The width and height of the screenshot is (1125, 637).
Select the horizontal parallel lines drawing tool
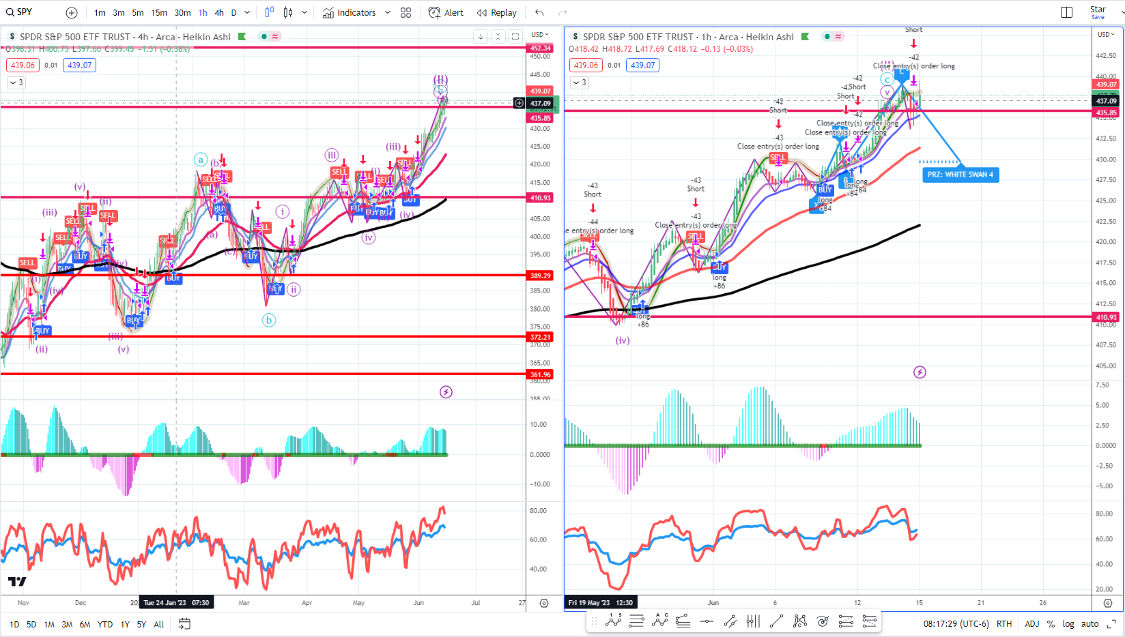pos(636,621)
